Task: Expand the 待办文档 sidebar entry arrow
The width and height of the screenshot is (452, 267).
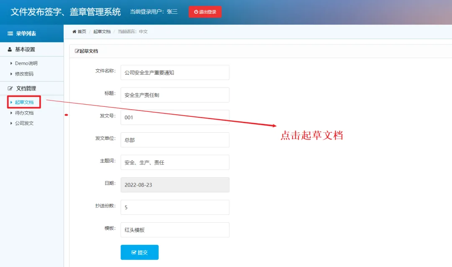Action: 11,113
